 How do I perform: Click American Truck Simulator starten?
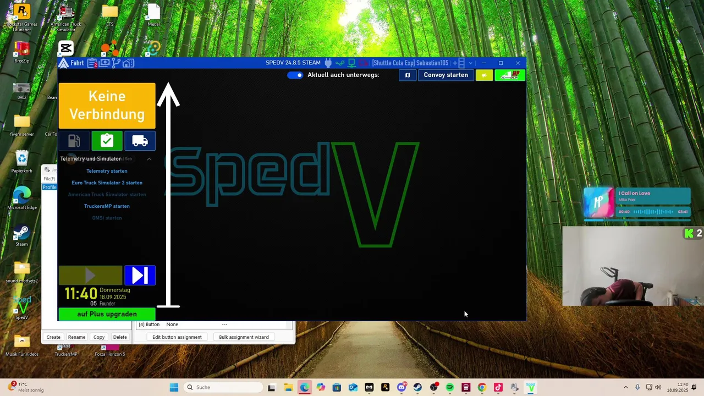107,195
